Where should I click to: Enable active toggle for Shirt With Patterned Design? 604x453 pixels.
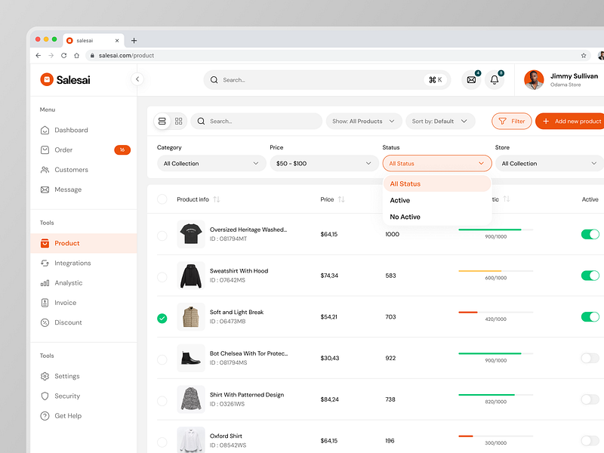coord(590,399)
